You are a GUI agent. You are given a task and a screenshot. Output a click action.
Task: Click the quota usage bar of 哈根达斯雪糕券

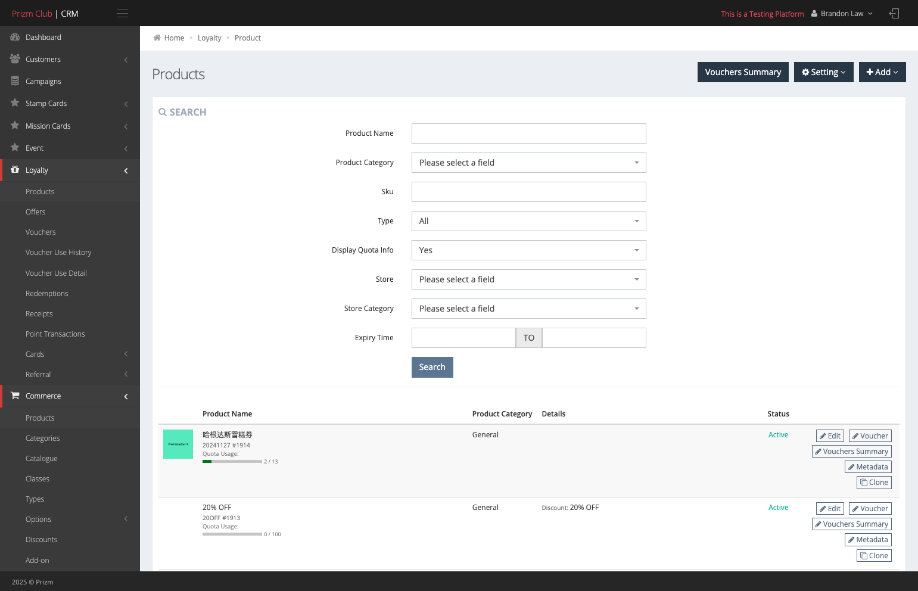click(x=232, y=461)
